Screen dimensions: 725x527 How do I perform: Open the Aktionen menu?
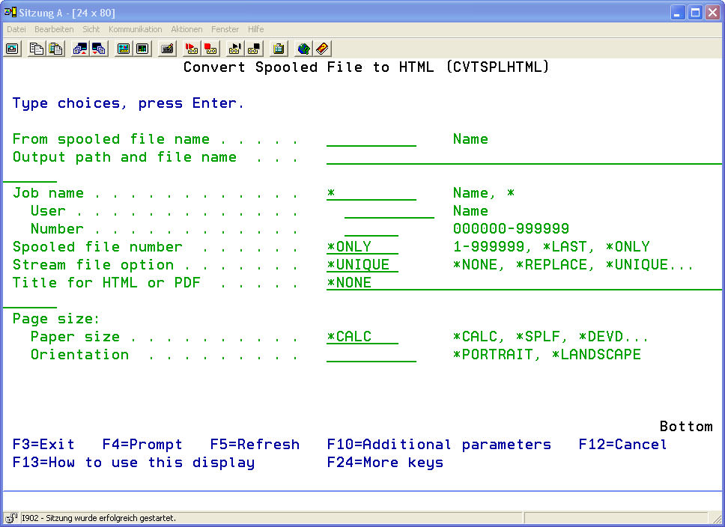[186, 29]
